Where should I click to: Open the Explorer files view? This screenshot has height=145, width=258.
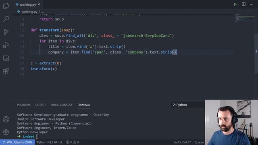point(6,6)
